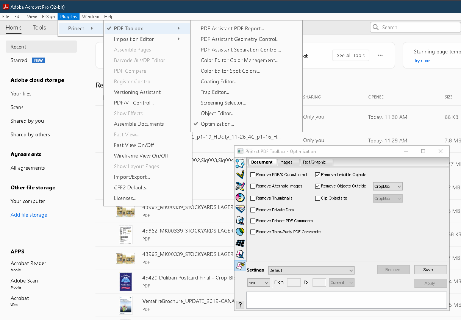Select Geometry Control icon in toolbox sidebar
Viewport: 461px width, 320px height.
240,175
